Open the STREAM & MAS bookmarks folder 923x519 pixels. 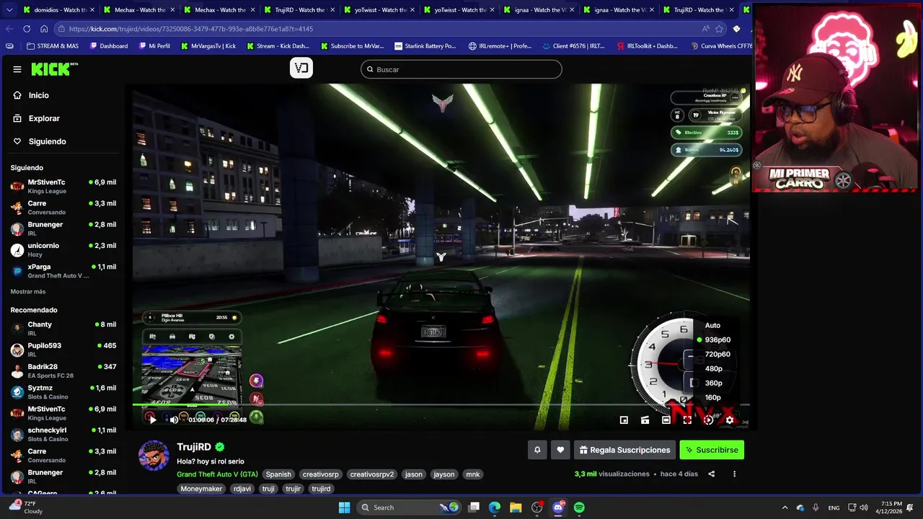tap(53, 46)
